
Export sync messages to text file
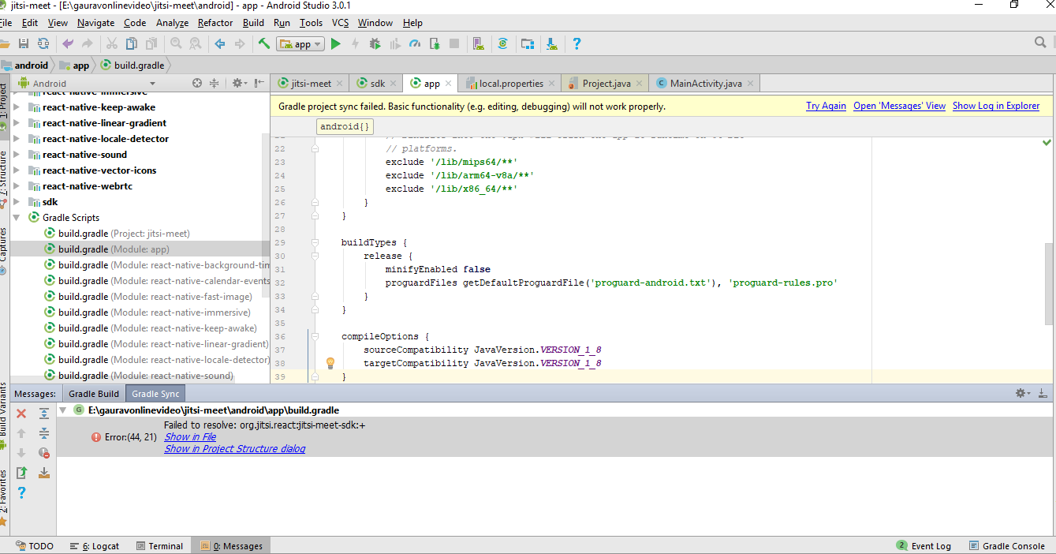pyautogui.click(x=44, y=472)
